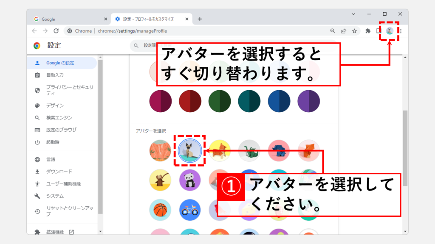Screen dimensions: 435x244
Task: Choose the origami corgi avatar on yellow
Action: pyautogui.click(x=220, y=150)
